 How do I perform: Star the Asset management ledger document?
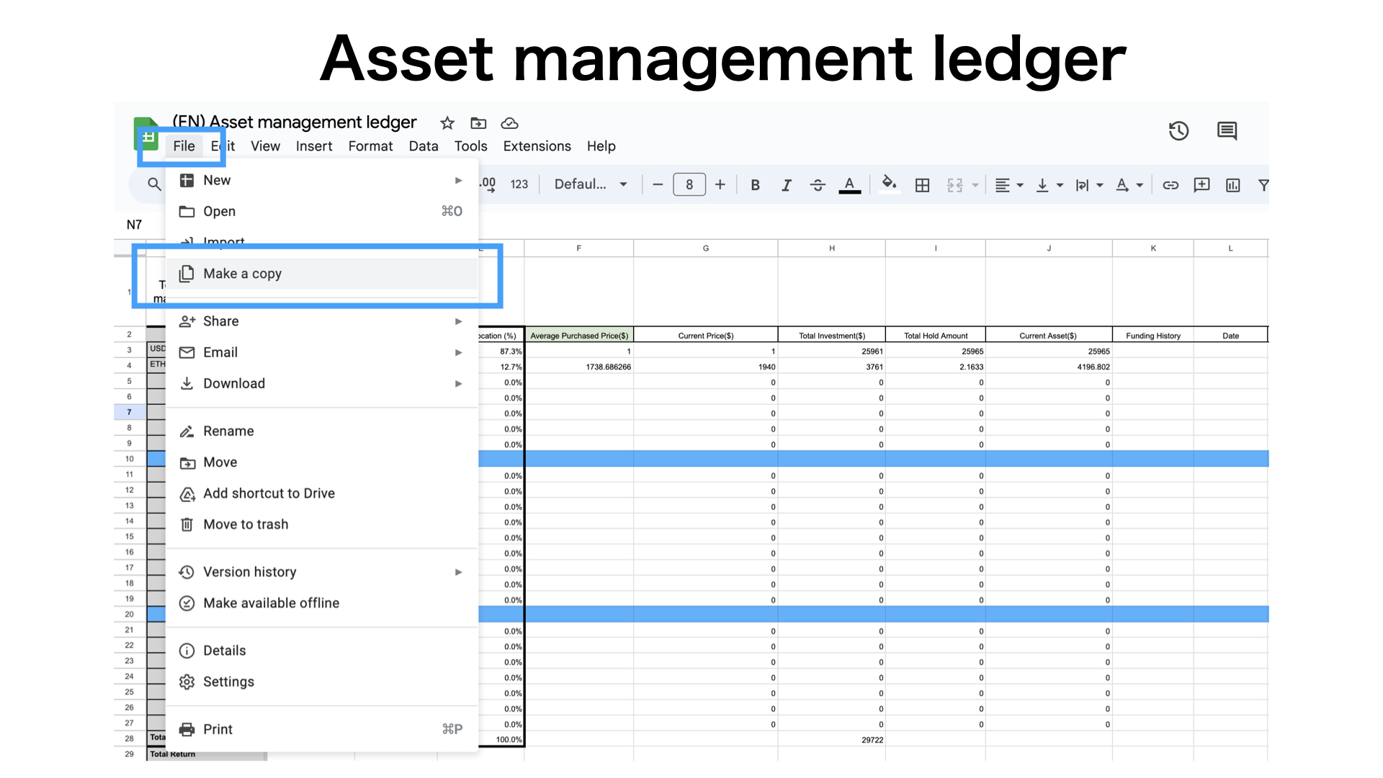pos(447,123)
